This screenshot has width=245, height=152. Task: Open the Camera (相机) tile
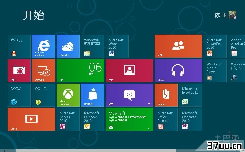[19, 71]
